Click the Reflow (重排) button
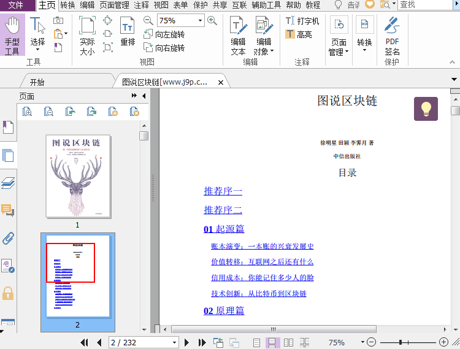The height and width of the screenshot is (349, 460). click(x=128, y=31)
